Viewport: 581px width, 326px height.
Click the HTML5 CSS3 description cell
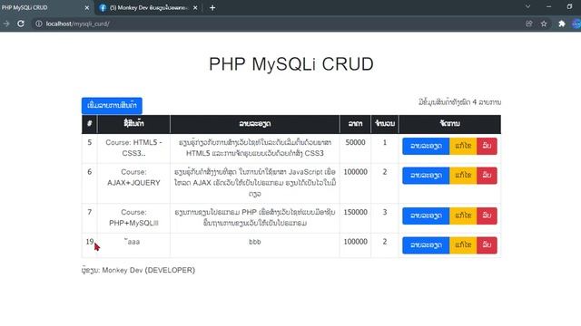coord(254,148)
